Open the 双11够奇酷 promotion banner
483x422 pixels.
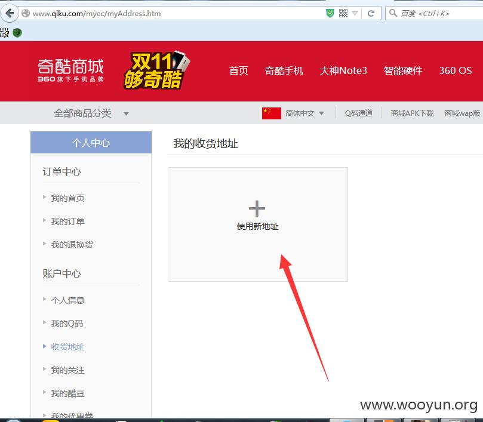click(157, 70)
